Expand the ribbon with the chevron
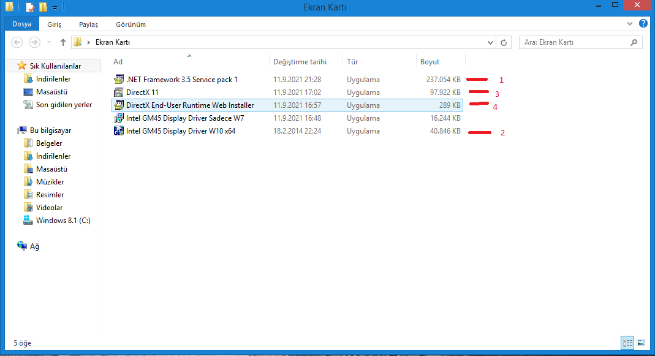 [x=630, y=24]
